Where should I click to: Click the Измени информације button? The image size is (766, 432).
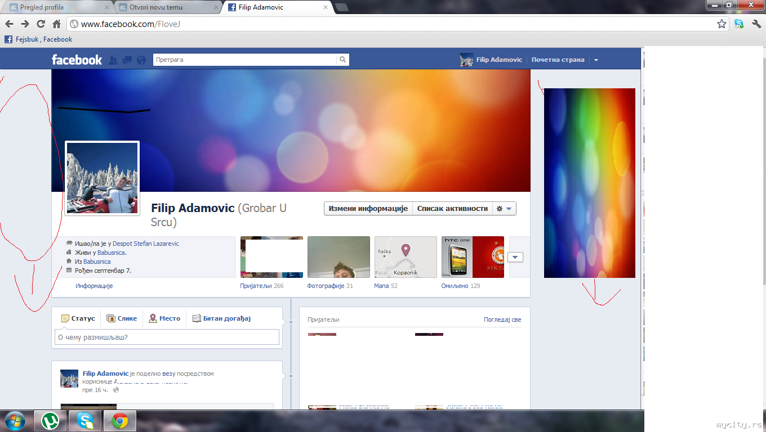[368, 209]
